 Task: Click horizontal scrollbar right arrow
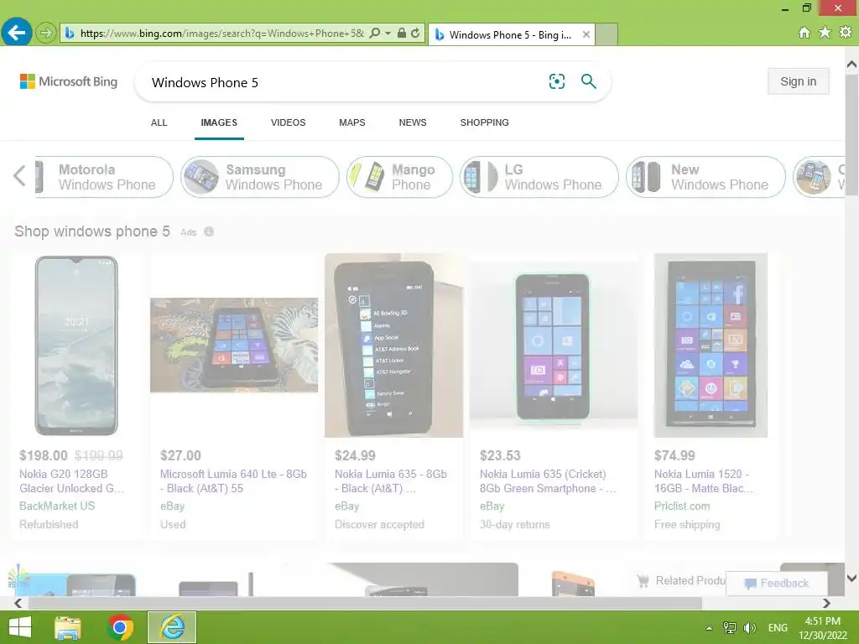[x=826, y=603]
